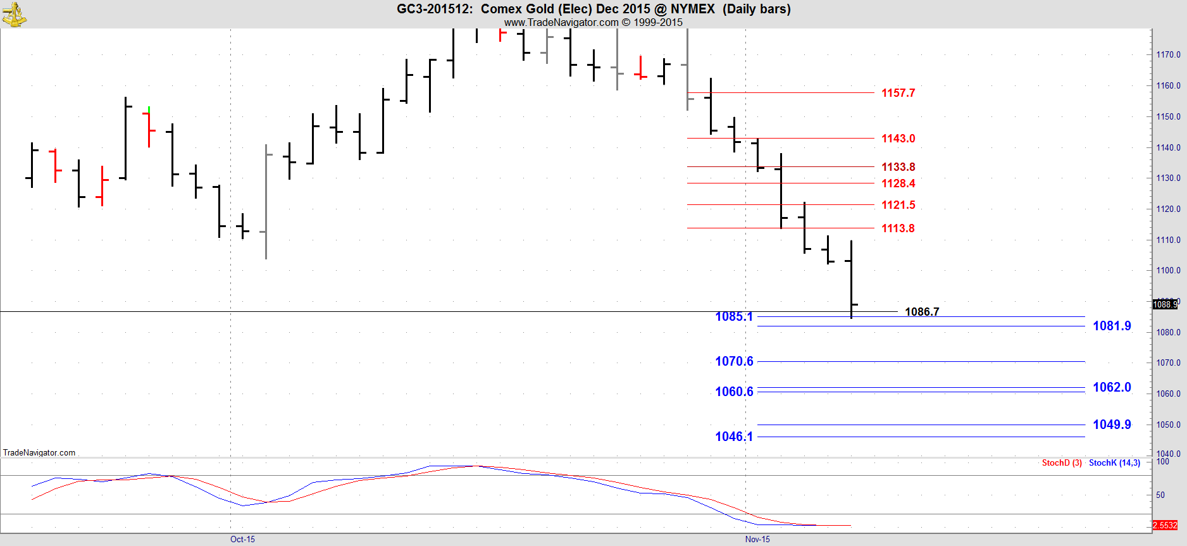This screenshot has height=546, width=1187.
Task: Click the Trade Navigator logo icon
Action: 14,14
